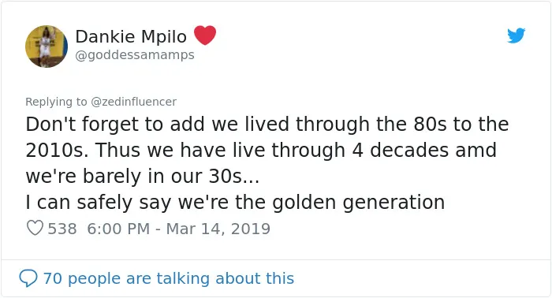
Task: Open the Dankie Mpilo display name link
Action: tap(131, 36)
